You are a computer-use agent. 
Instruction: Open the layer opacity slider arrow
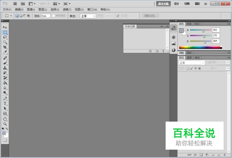228,62
